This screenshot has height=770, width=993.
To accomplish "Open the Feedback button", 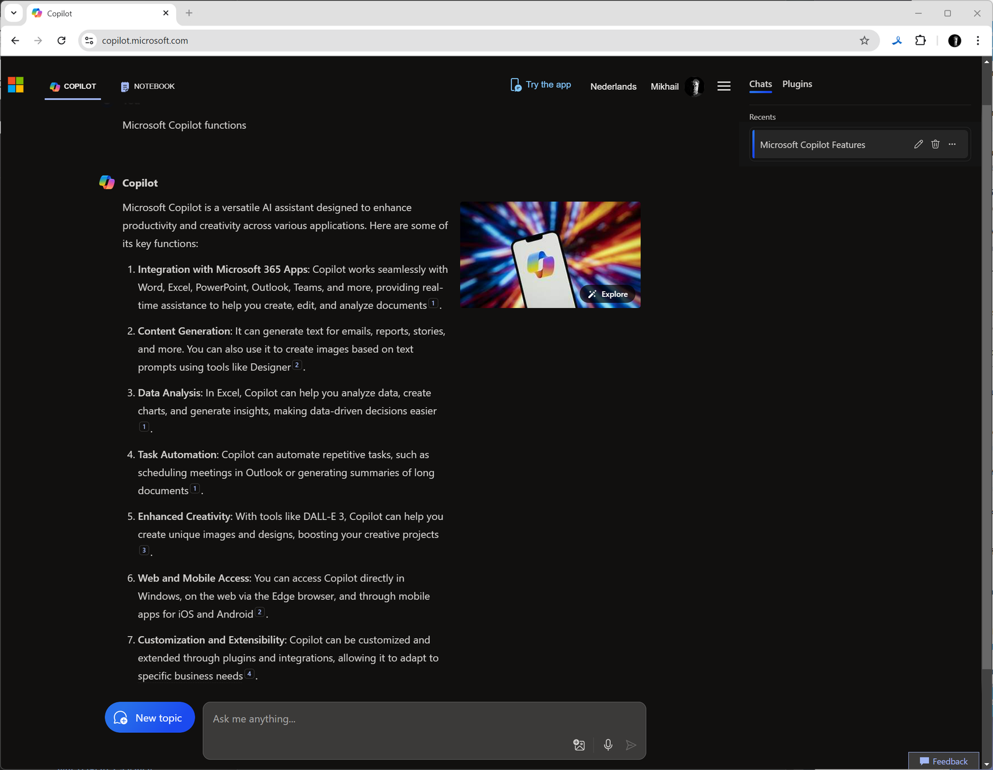I will tap(944, 761).
